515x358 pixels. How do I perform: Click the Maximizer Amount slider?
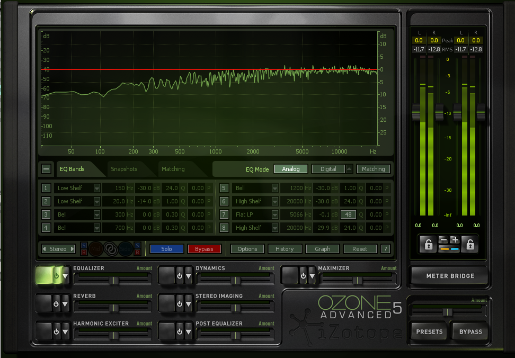coord(357,280)
